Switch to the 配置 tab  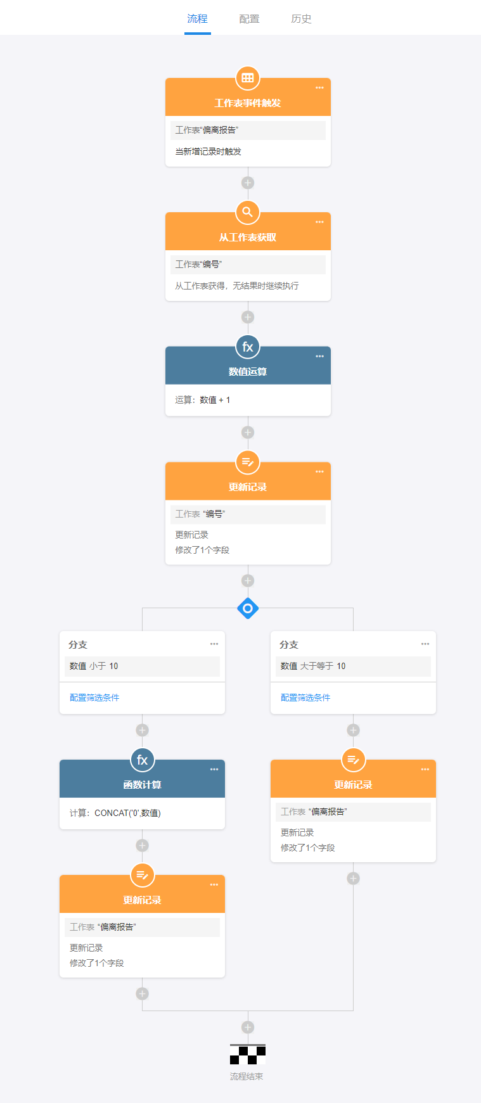pyautogui.click(x=249, y=19)
